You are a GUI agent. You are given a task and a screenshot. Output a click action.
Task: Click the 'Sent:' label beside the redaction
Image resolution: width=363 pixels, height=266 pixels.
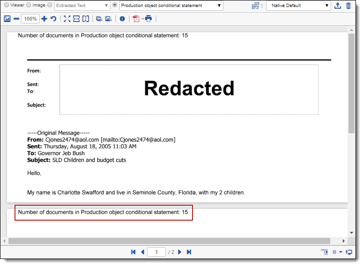coord(33,84)
